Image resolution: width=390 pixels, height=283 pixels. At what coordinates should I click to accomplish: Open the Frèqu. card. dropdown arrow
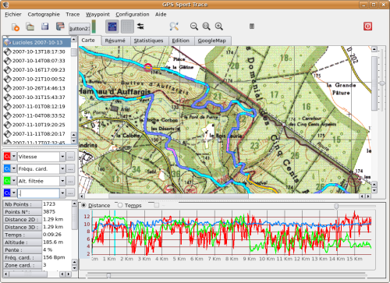pos(62,169)
